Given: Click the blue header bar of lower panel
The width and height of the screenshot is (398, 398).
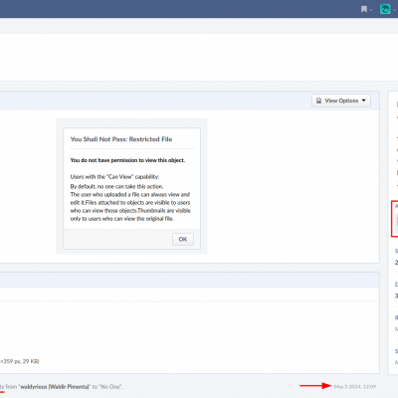Looking at the screenshot, I should click(189, 280).
